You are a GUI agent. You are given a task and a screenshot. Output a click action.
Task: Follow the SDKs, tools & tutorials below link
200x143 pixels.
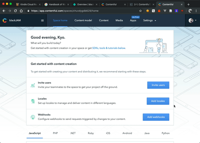109,48
